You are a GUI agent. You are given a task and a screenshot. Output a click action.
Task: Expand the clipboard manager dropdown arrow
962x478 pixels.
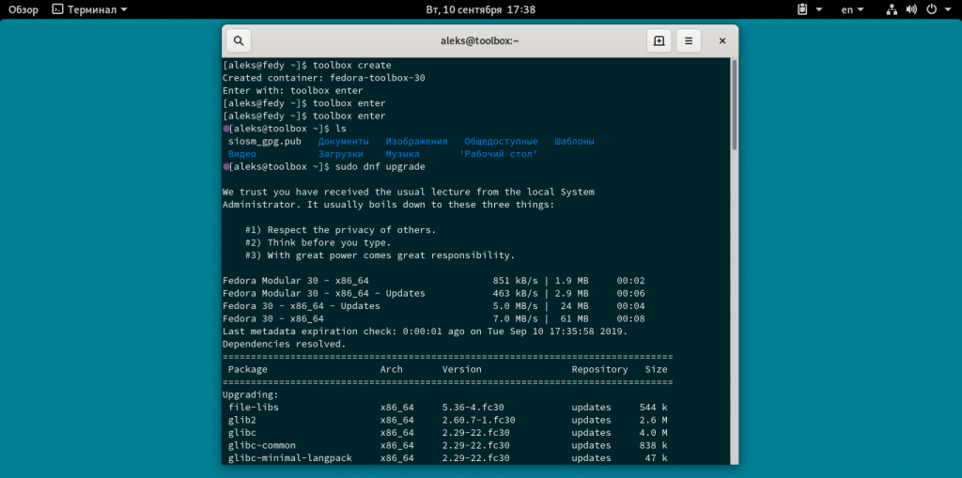pyautogui.click(x=819, y=9)
